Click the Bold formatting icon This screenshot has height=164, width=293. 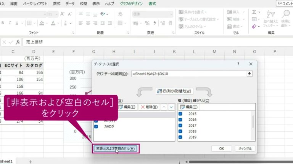tap(3, 23)
